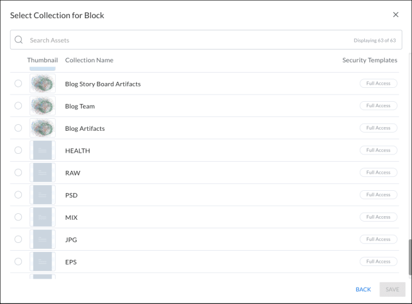Click the SAVE button
The width and height of the screenshot is (412, 304).
[392, 289]
